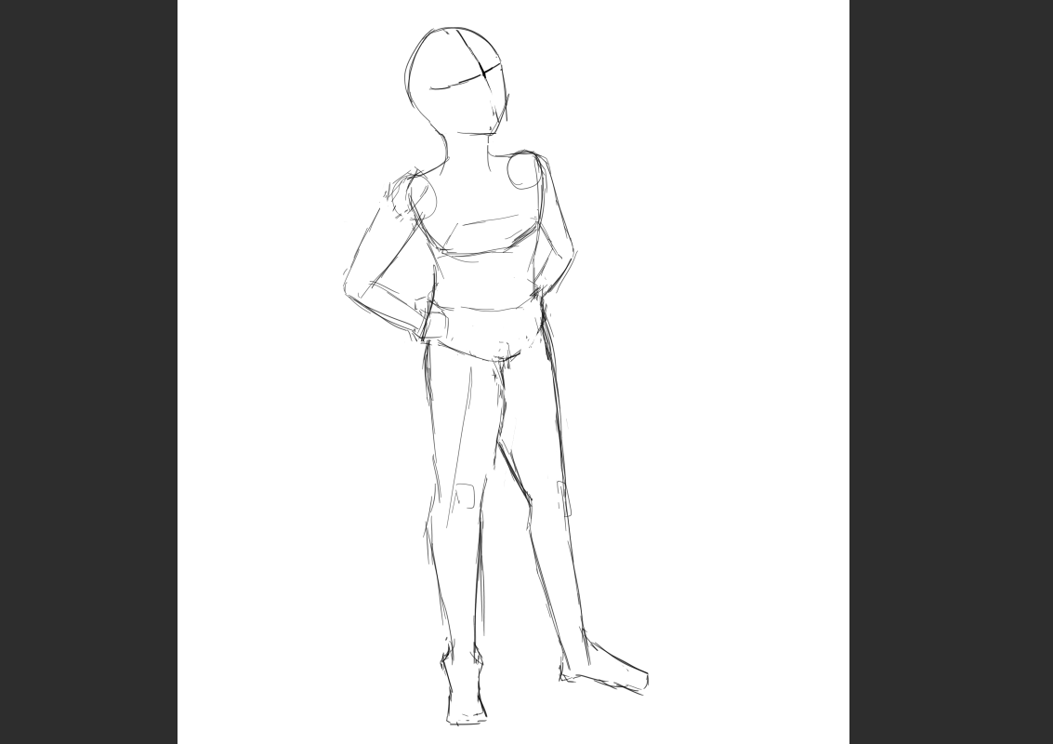
Task: Select the shoulder joint circle beside the neck
Action: (524, 170)
